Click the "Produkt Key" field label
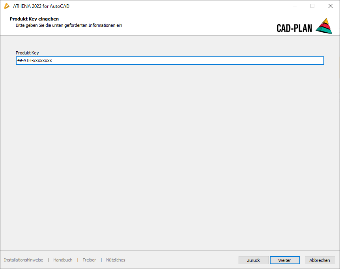Screen dimensions: 340x269 pos(27,53)
